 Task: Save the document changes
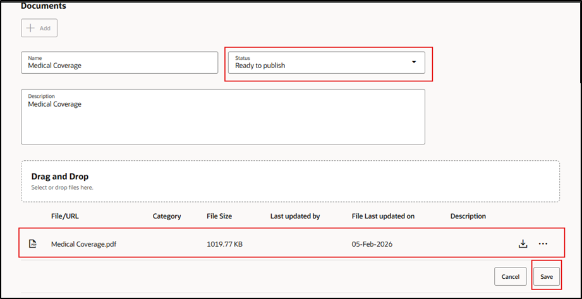click(547, 277)
